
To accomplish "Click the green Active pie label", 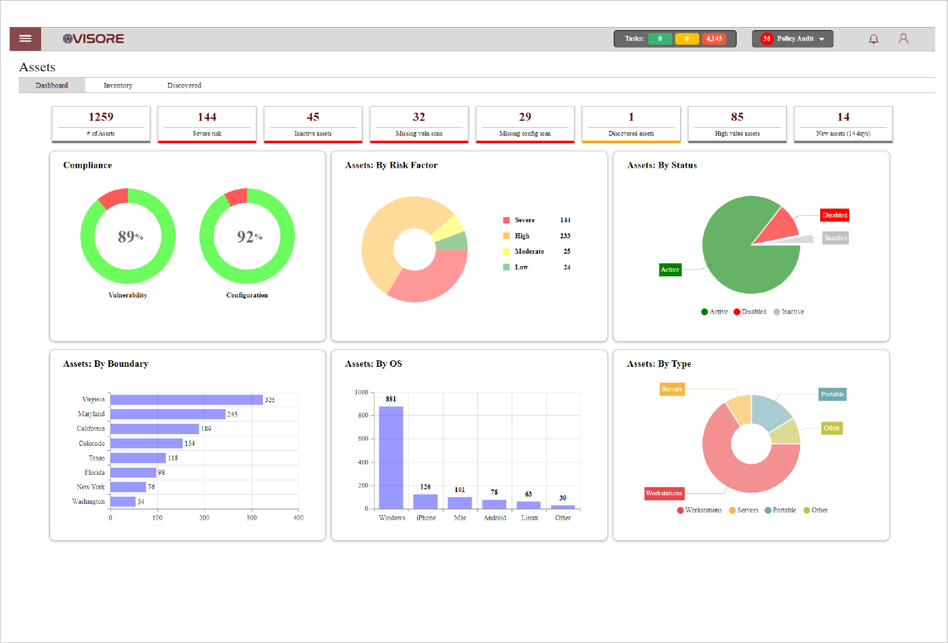I will click(670, 270).
